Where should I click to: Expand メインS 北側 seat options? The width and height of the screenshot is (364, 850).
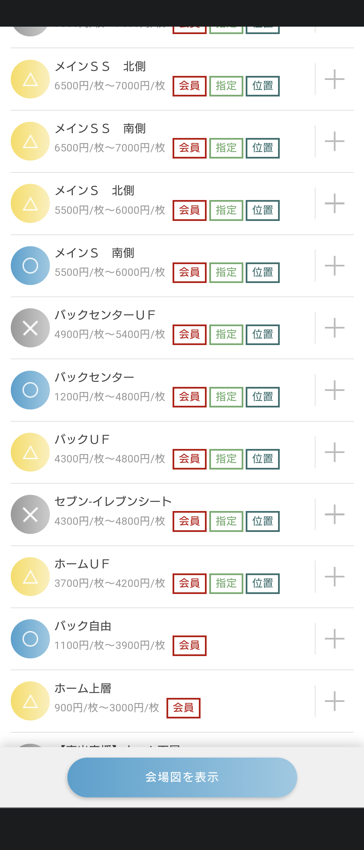pyautogui.click(x=334, y=203)
